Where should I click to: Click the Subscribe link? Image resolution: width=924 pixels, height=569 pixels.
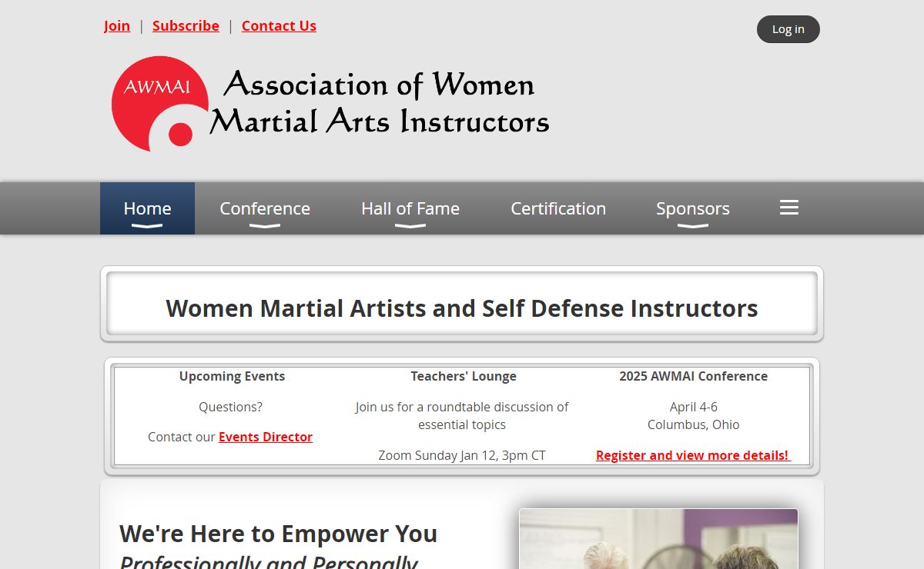(186, 25)
